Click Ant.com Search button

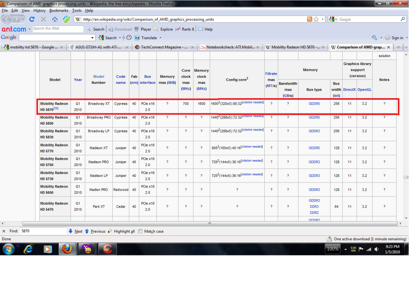click(x=96, y=29)
